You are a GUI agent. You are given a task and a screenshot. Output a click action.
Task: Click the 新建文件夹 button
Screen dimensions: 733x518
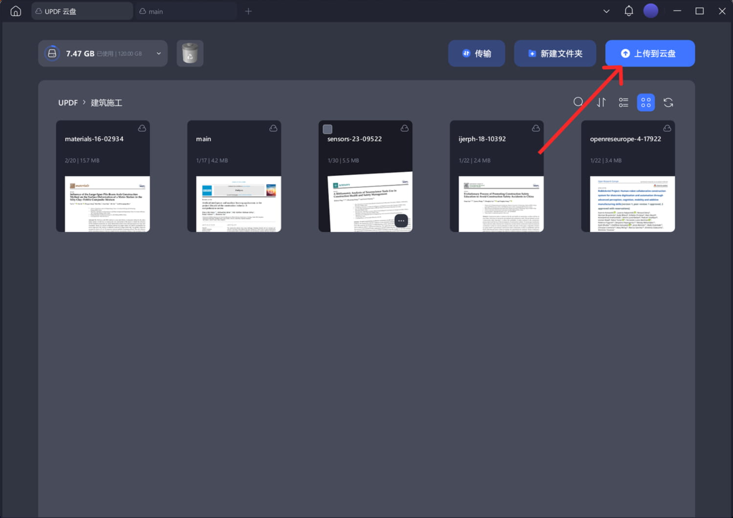[555, 54]
